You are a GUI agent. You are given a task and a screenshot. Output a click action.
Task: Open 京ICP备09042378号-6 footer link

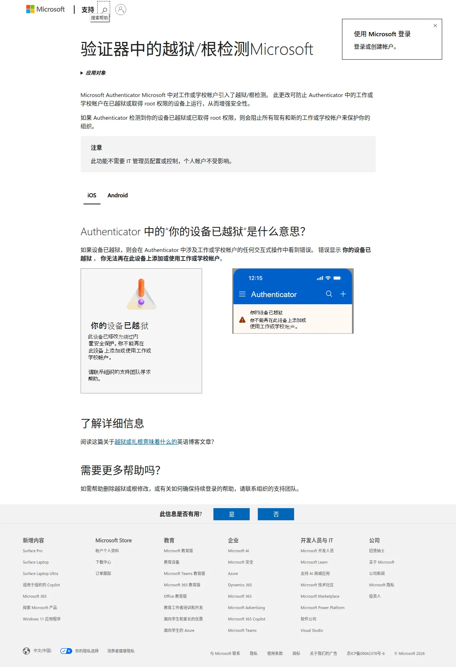click(366, 653)
